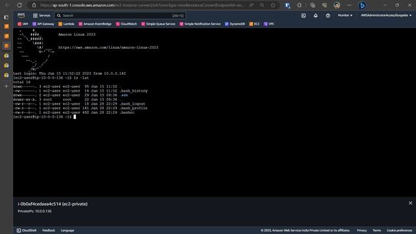The width and height of the screenshot is (416, 234).
Task: Click the Amazon Linux 2023 URL in terminal
Action: coord(109,47)
